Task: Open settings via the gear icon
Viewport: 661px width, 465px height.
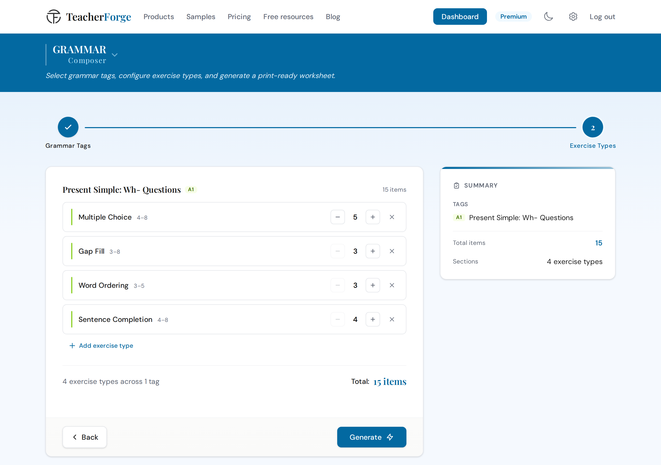Action: [573, 17]
